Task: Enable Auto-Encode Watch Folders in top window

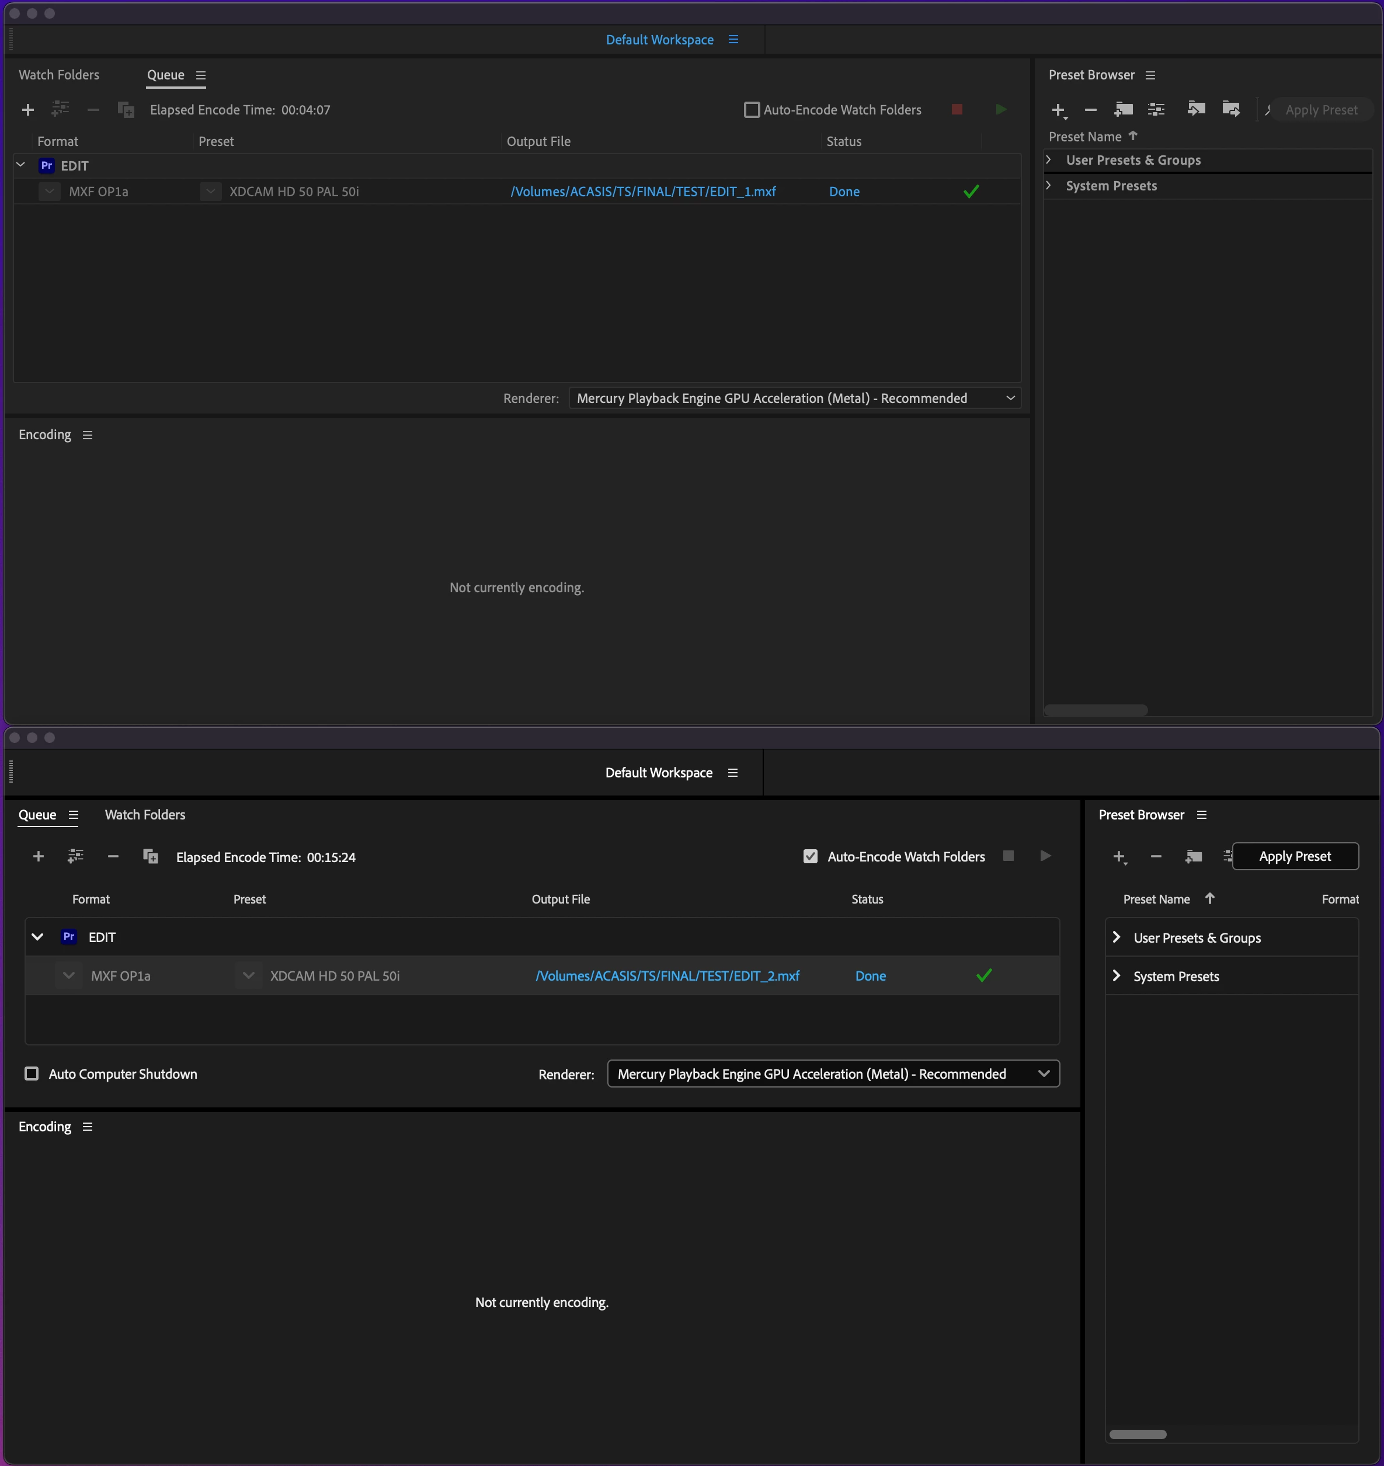Action: click(x=752, y=110)
